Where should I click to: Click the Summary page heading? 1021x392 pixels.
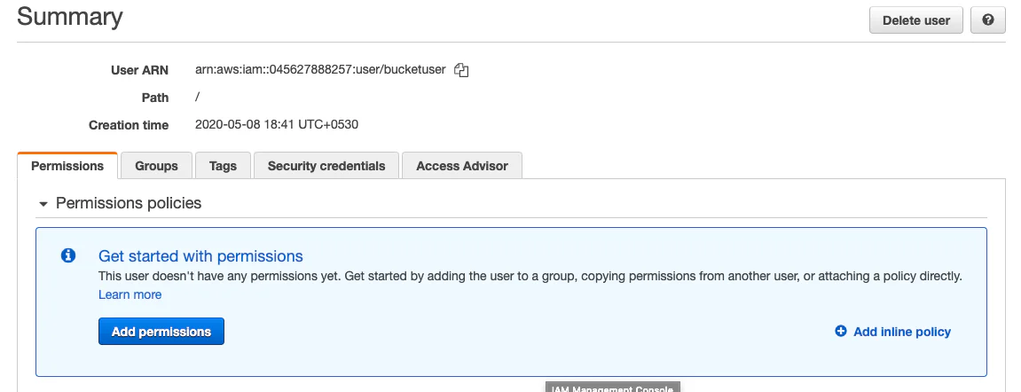click(x=70, y=17)
